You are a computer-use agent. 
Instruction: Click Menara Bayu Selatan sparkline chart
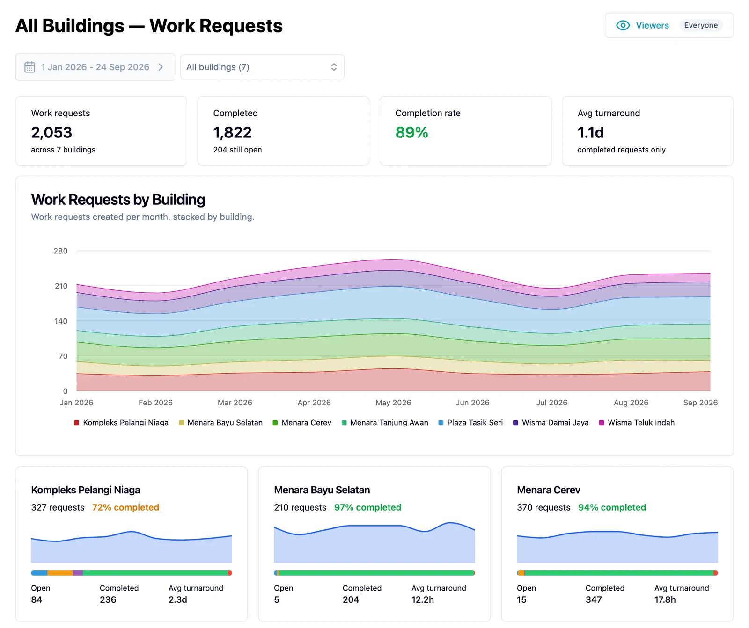[374, 542]
